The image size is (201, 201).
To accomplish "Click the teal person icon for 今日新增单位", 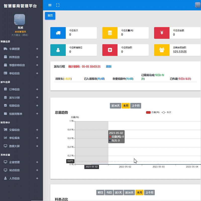I will 58,50.
